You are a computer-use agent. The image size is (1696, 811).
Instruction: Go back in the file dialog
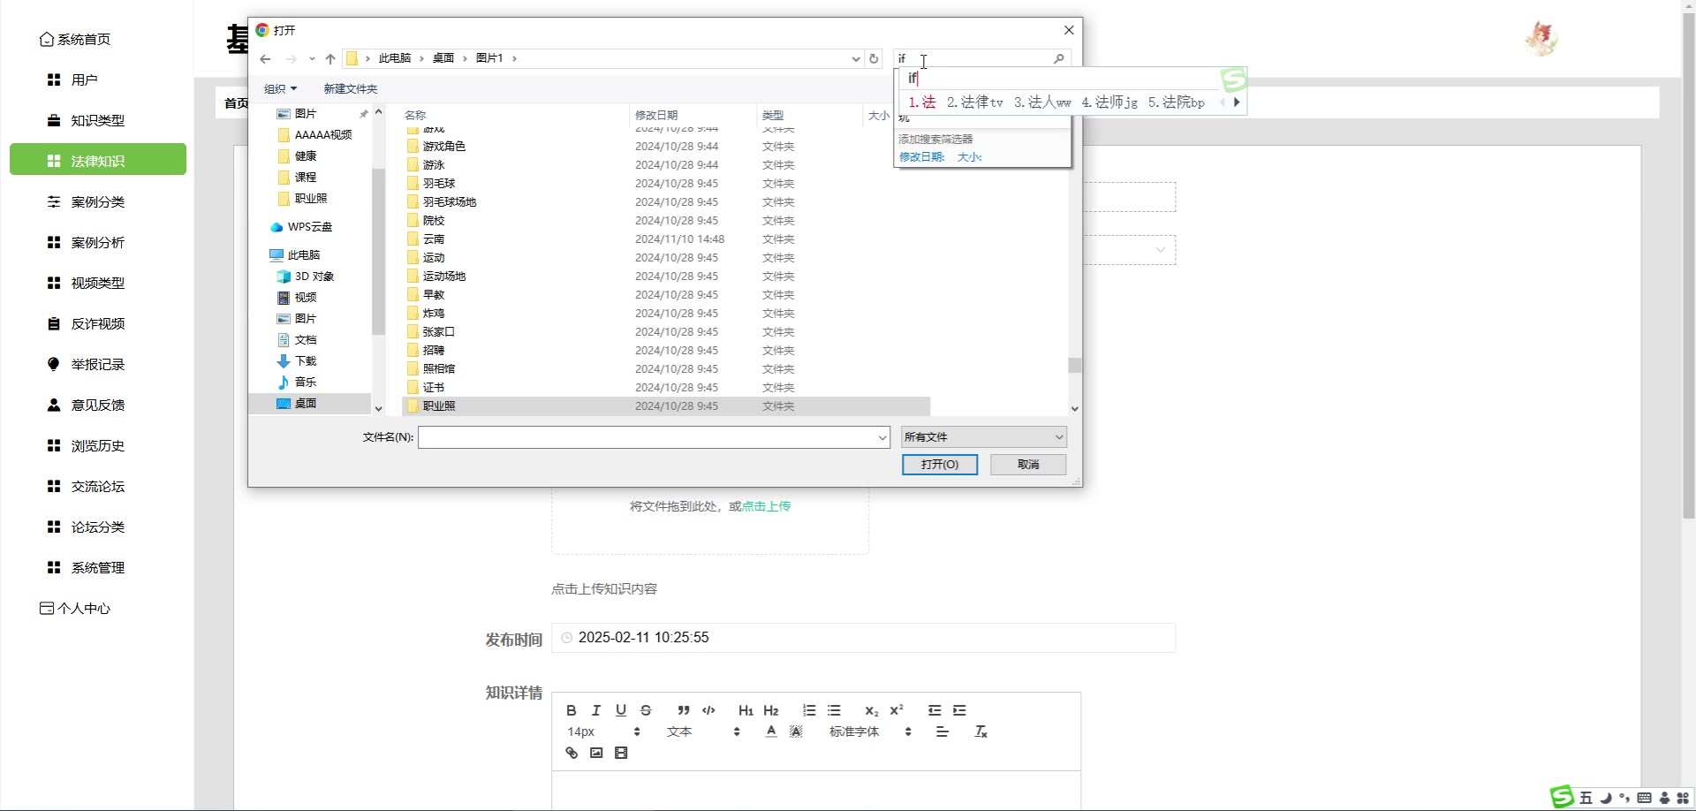point(265,59)
